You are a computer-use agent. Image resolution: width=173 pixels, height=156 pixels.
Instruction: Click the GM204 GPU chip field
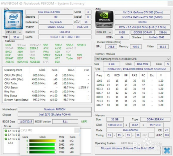143,22
